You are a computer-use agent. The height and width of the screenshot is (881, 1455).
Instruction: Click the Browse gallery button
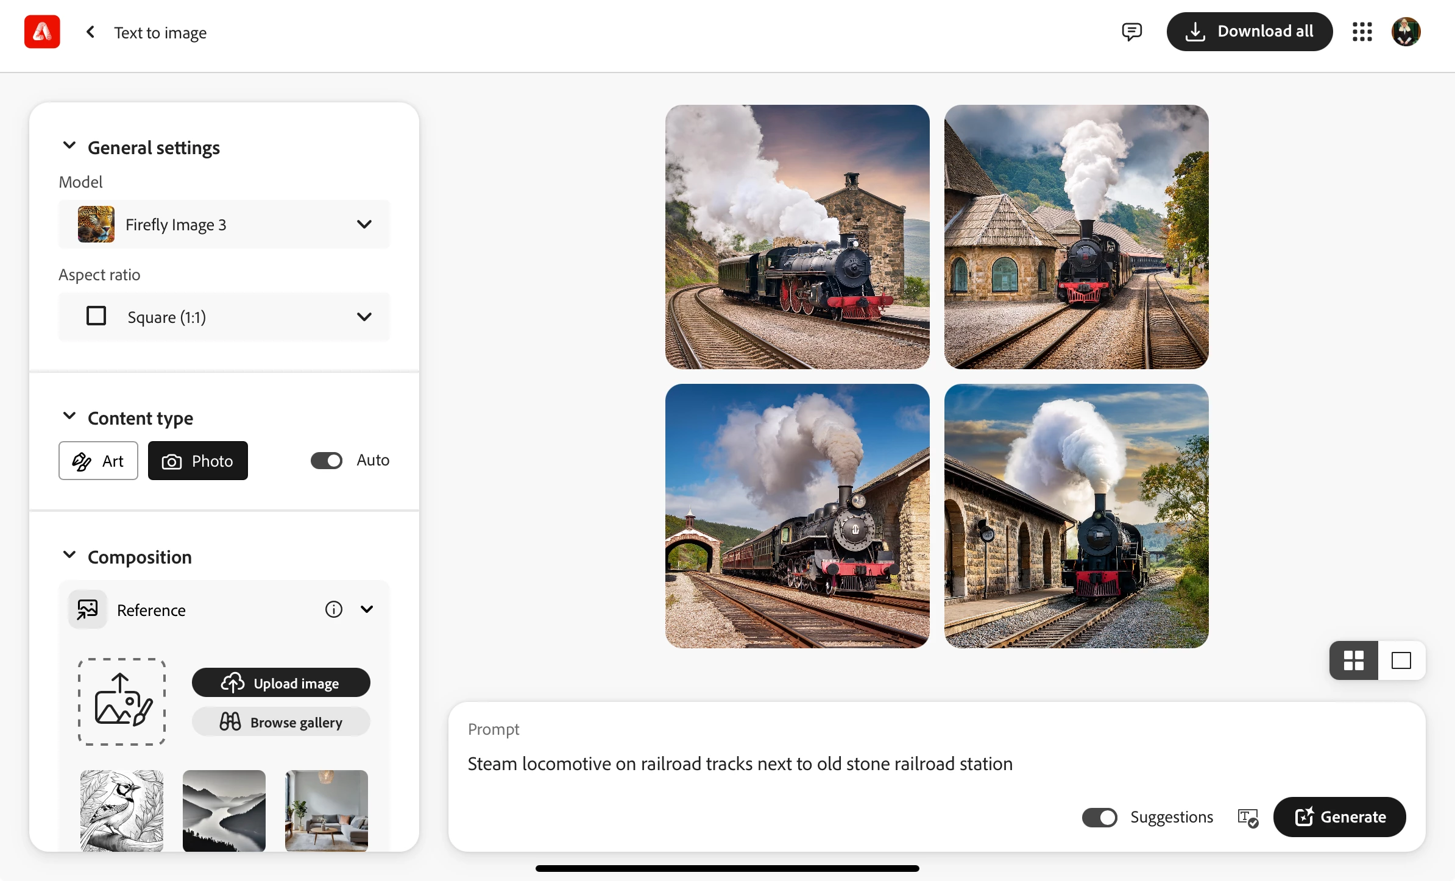pos(281,722)
